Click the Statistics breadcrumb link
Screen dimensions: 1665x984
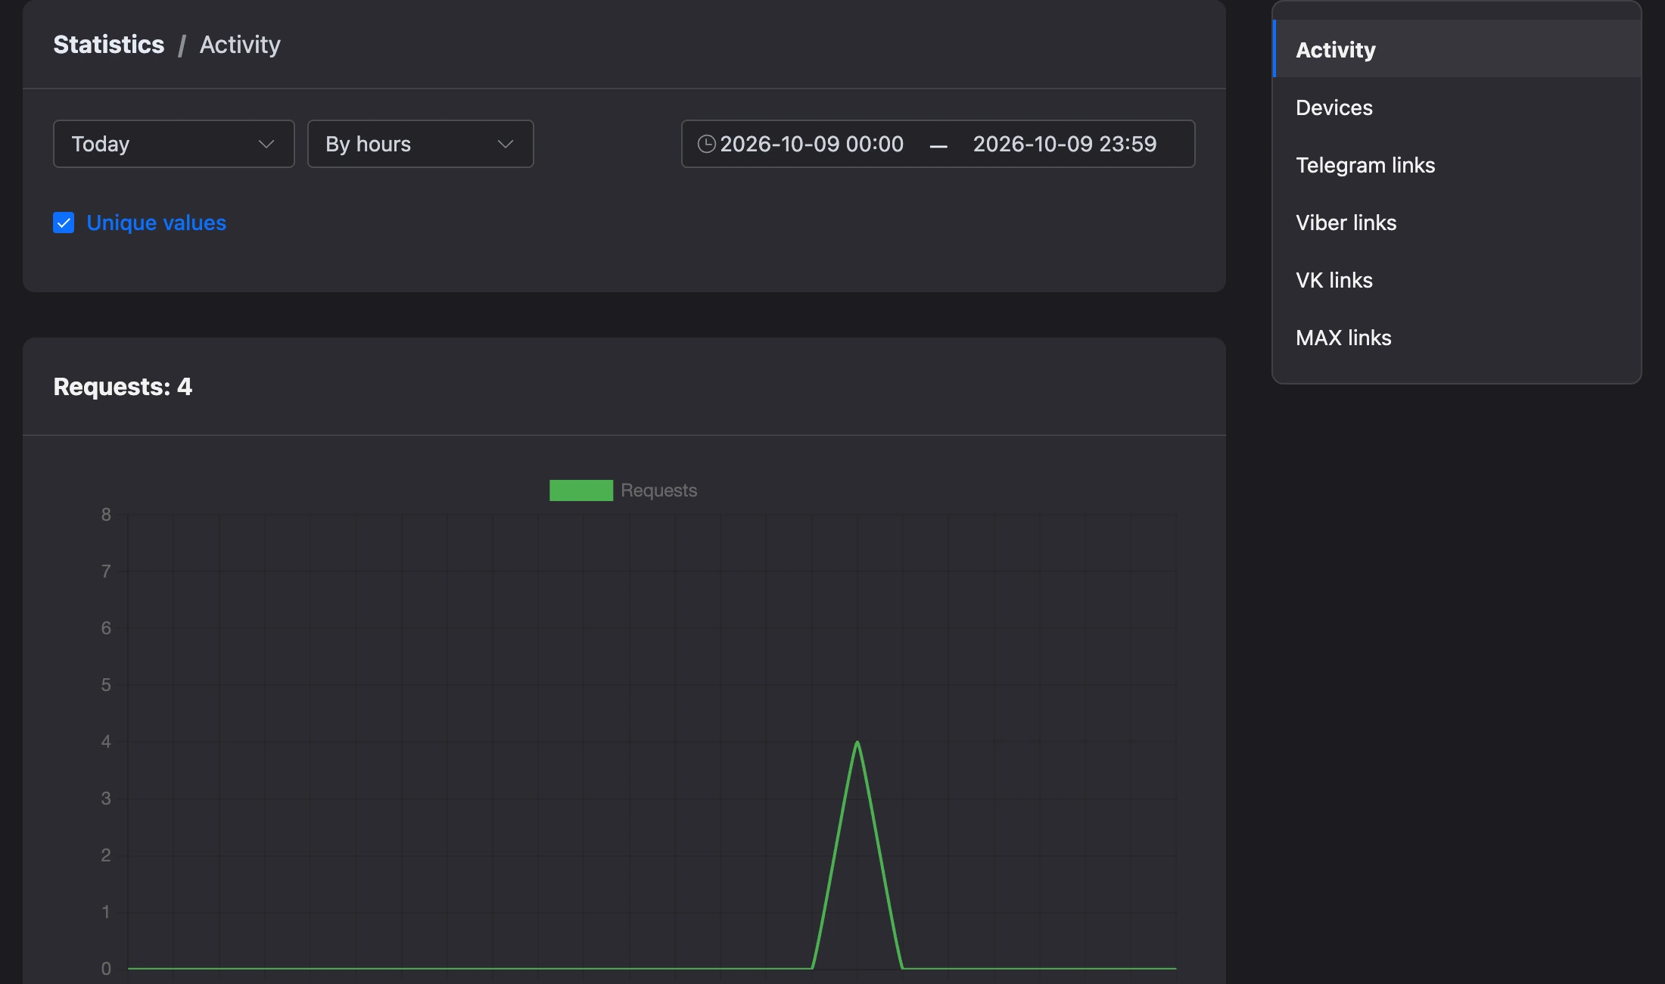[109, 45]
